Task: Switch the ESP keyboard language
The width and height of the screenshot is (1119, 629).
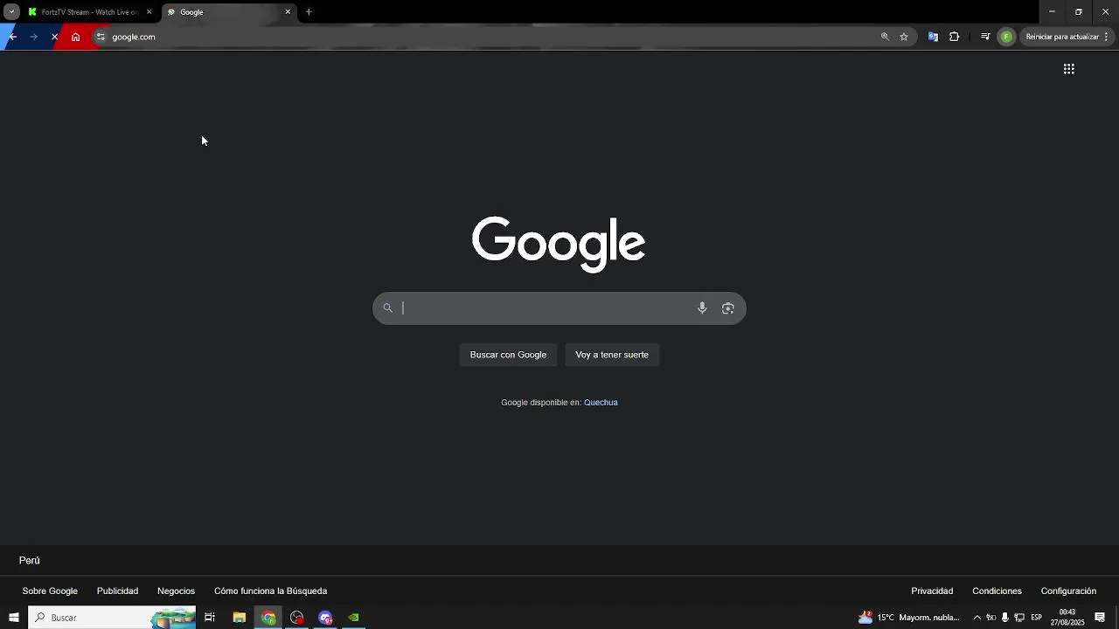Action: (1036, 618)
